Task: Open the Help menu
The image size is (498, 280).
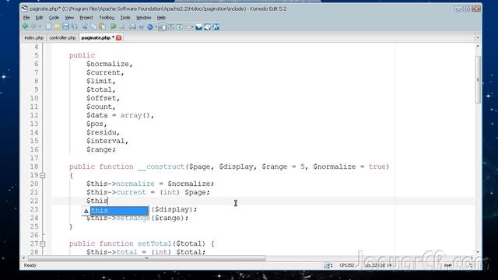Action: (x=161, y=17)
